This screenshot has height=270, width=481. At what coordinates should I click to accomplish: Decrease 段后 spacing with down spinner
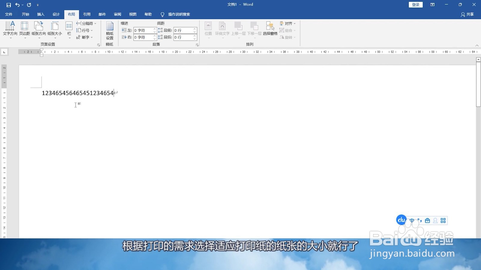click(x=195, y=39)
